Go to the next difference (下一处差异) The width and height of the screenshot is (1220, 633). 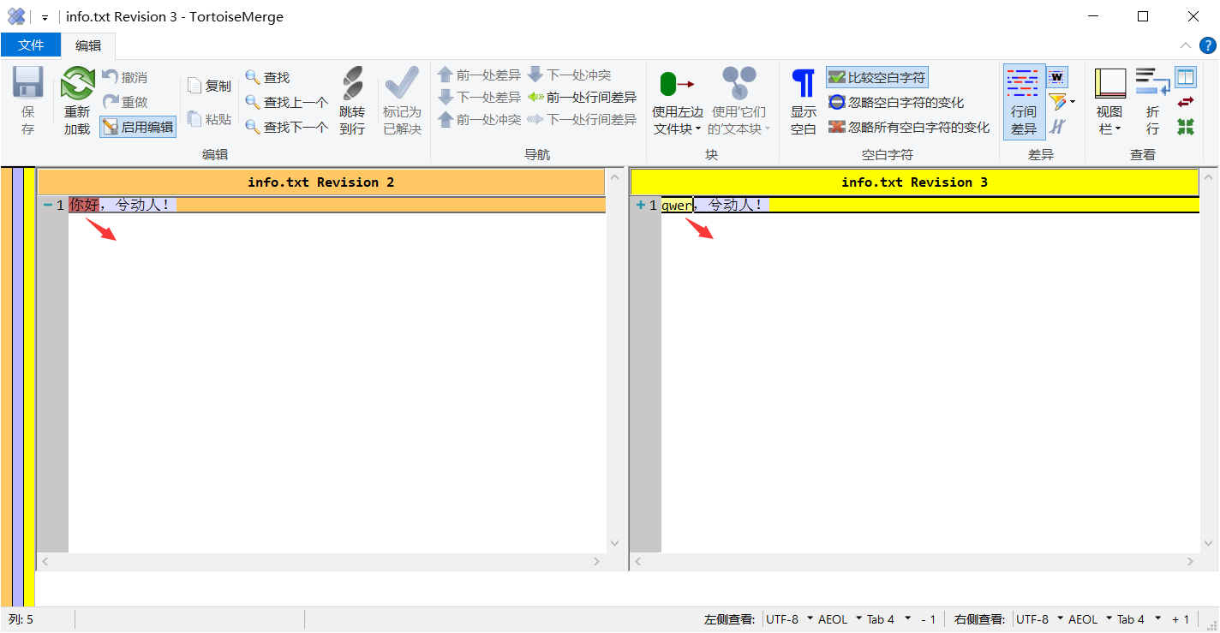tap(479, 98)
